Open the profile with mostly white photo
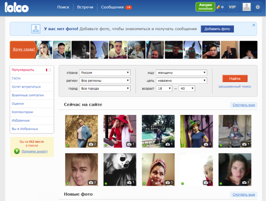The width and height of the screenshot is (266, 201). pyautogui.click(x=197, y=169)
